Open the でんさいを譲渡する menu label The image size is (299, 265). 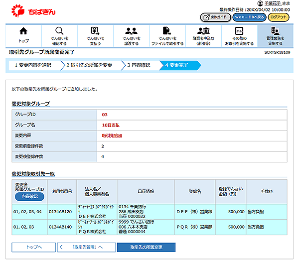131,41
